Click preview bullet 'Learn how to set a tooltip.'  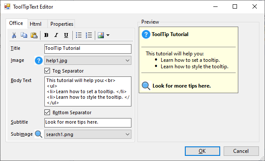click(x=190, y=60)
